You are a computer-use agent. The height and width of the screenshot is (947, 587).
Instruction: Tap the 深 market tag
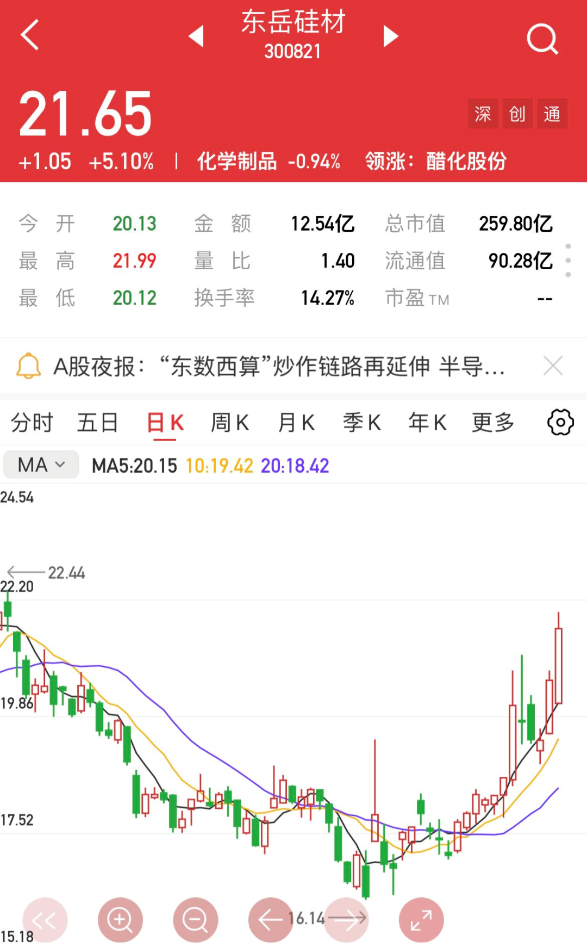coord(483,114)
